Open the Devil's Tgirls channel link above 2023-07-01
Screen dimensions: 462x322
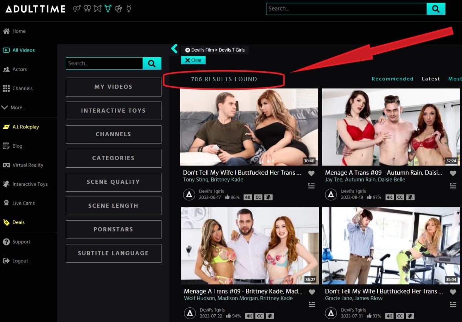[x=353, y=310]
